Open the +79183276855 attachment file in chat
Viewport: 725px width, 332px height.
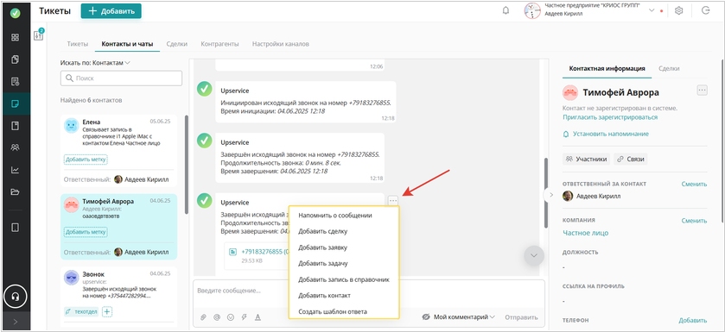pos(265,252)
